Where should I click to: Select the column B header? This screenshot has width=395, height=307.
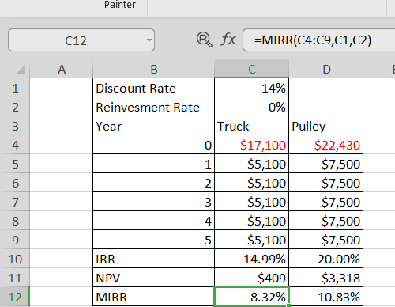tap(154, 70)
